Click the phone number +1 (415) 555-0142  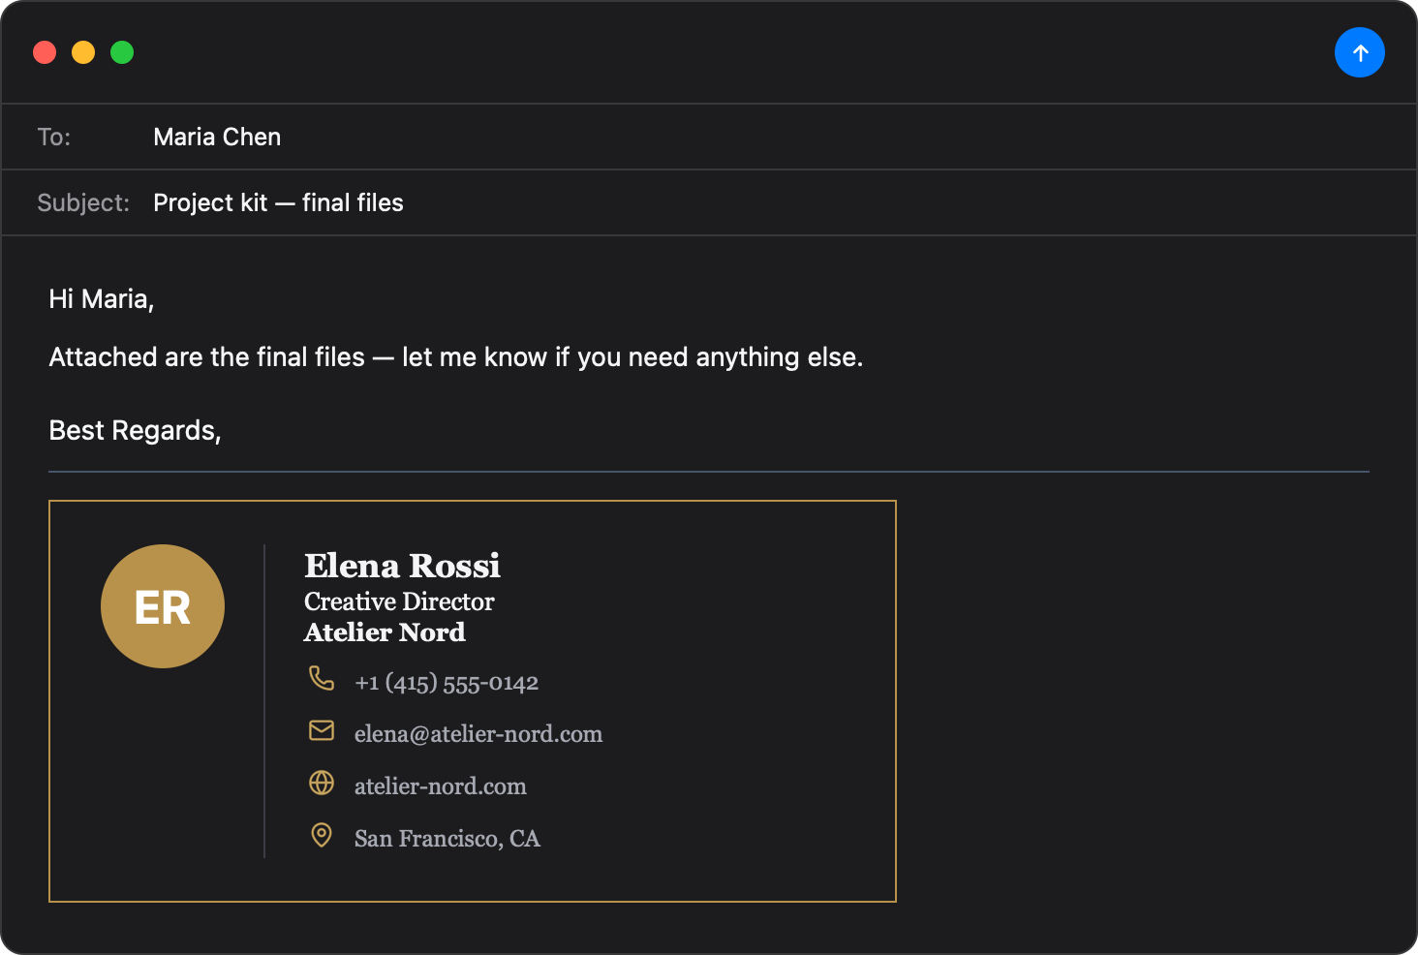pyautogui.click(x=447, y=683)
